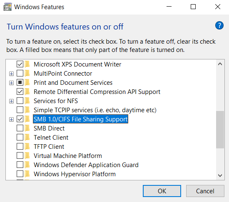Toggle the Print and Document Services checkbox
229x202 pixels.
20,83
